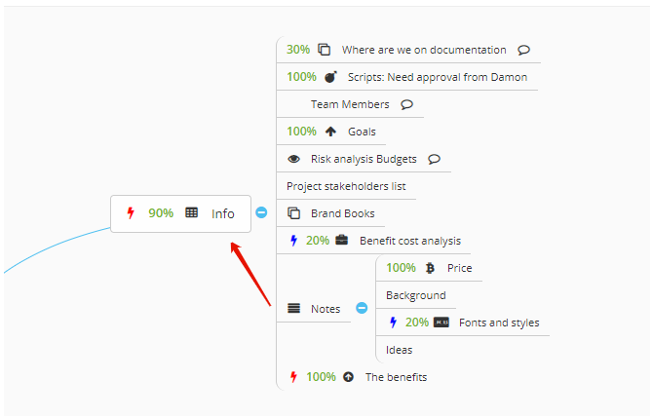Click the red lightning icon on Info node
Screen dimensions: 652x418
pyautogui.click(x=131, y=213)
